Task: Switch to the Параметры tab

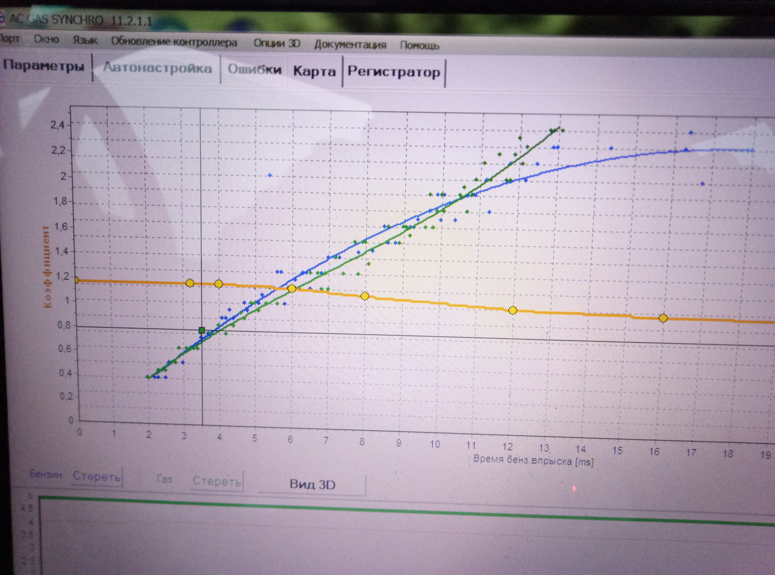Action: [x=44, y=65]
